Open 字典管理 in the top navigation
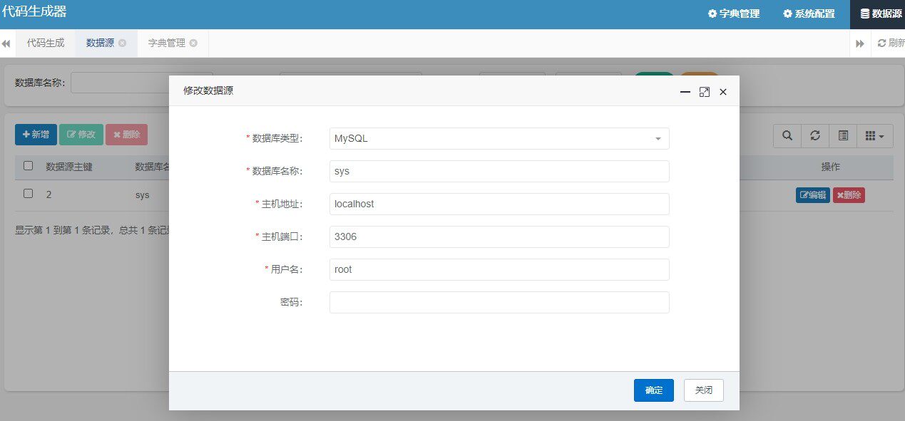This screenshot has width=905, height=421. point(734,14)
